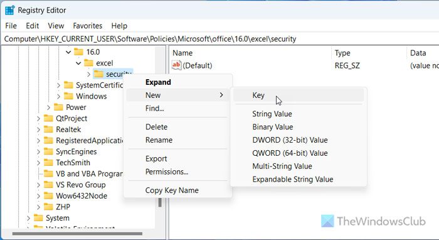Open the View menu
The image size is (439, 240).
tap(56, 26)
